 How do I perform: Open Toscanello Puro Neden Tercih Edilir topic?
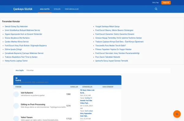[110, 46]
